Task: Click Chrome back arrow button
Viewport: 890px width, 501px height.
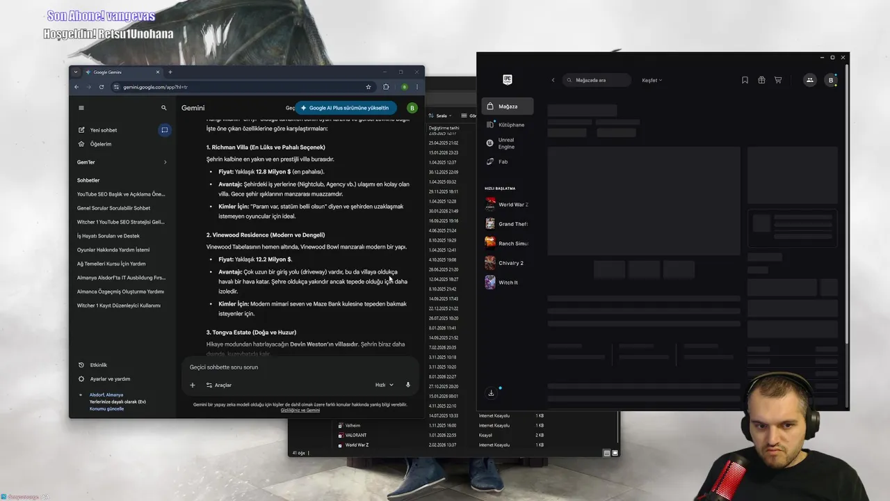Action: click(76, 87)
